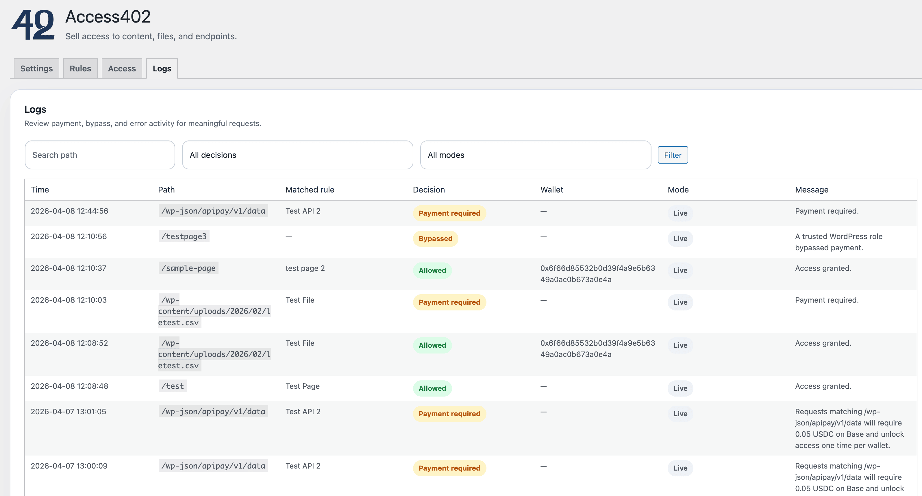Click 'Test Page' matched rule
This screenshot has width=922, height=496.
(x=302, y=386)
